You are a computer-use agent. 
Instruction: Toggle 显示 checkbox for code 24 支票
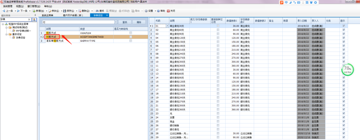(x=344, y=117)
